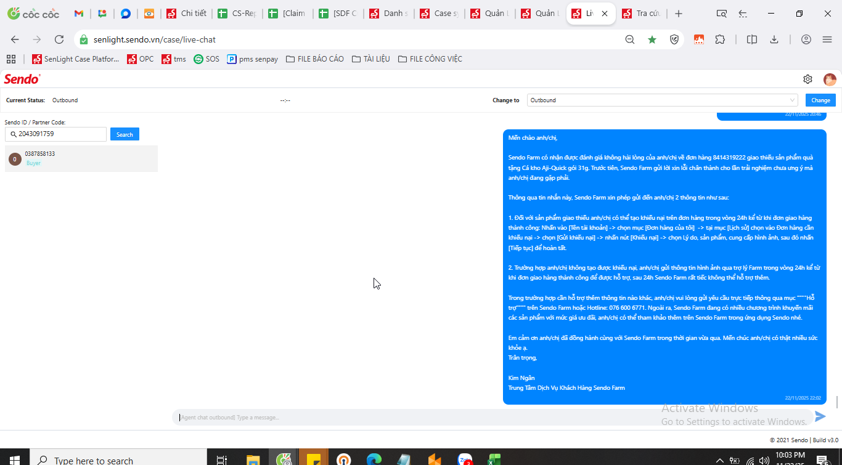Expand the Change to Outbound dropdown
Viewport: 842px width, 465px height.
click(x=663, y=100)
